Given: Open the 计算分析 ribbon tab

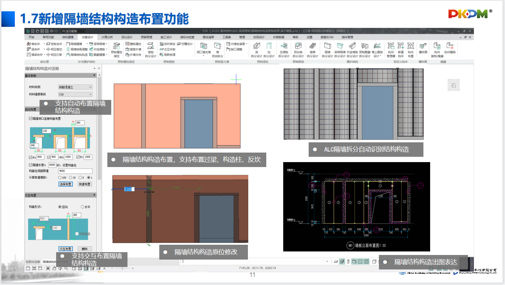Looking at the screenshot, I should 107,37.
